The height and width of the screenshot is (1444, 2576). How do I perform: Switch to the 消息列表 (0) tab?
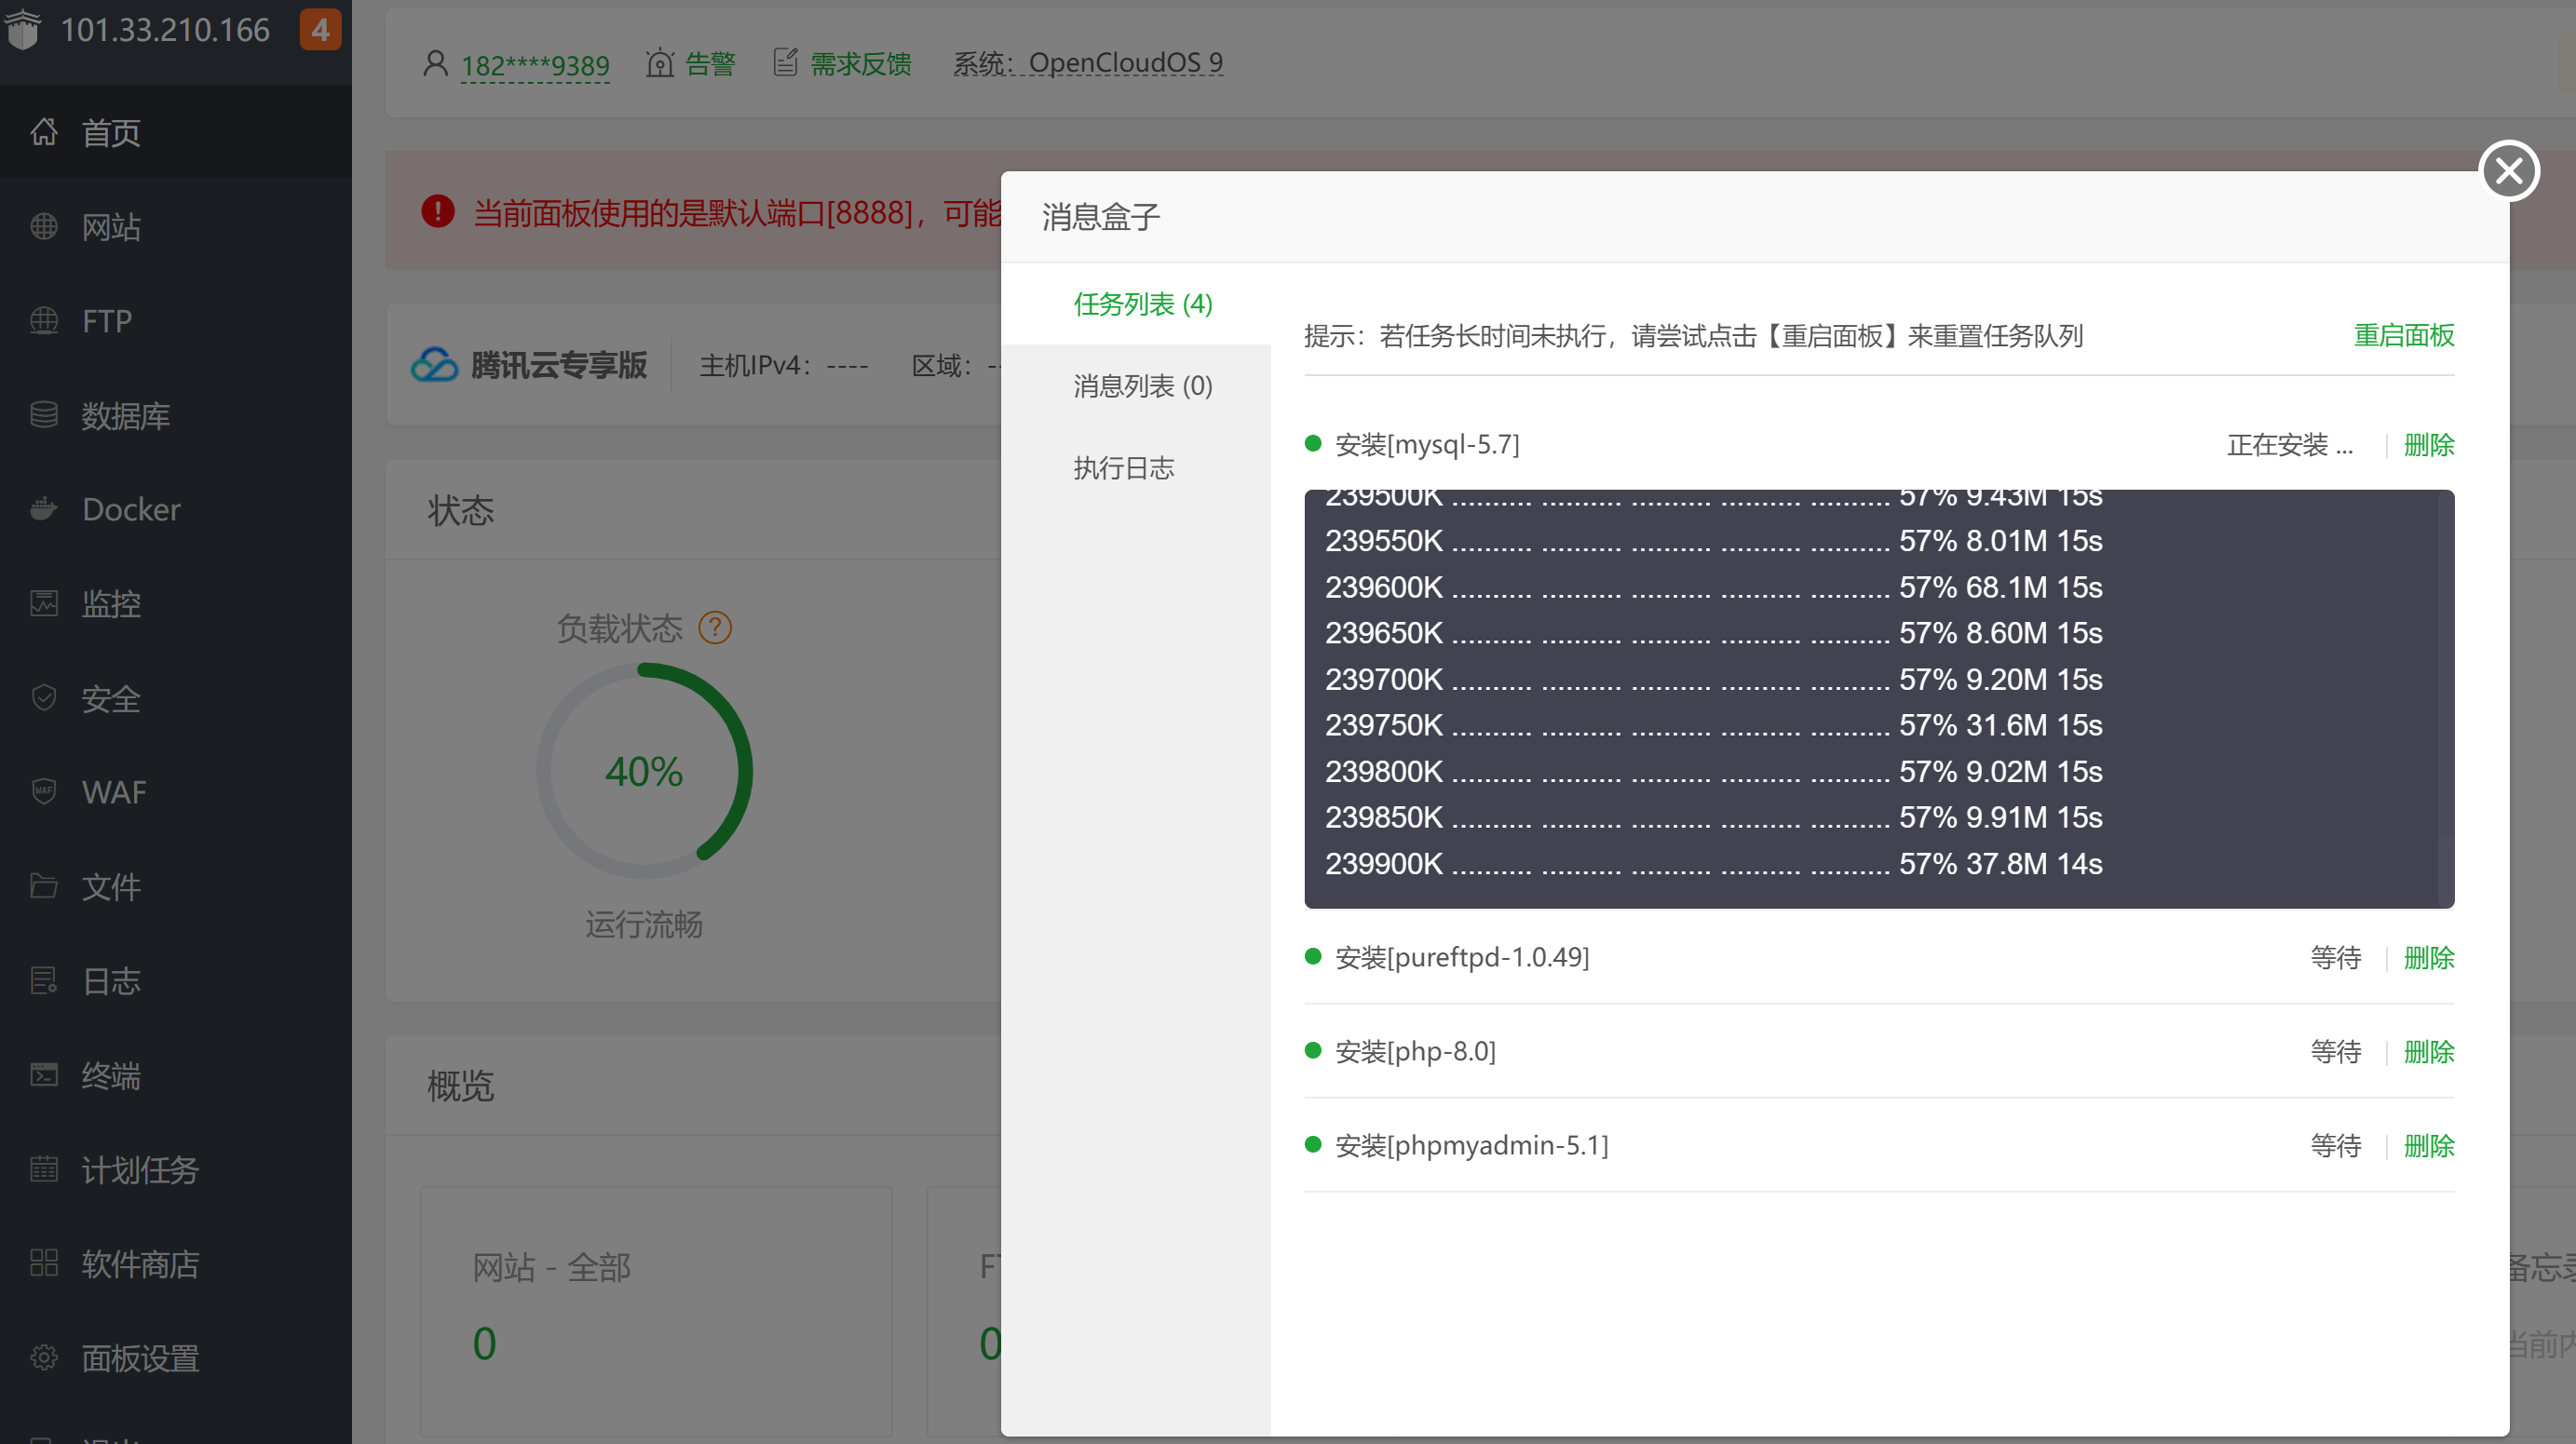coord(1142,386)
